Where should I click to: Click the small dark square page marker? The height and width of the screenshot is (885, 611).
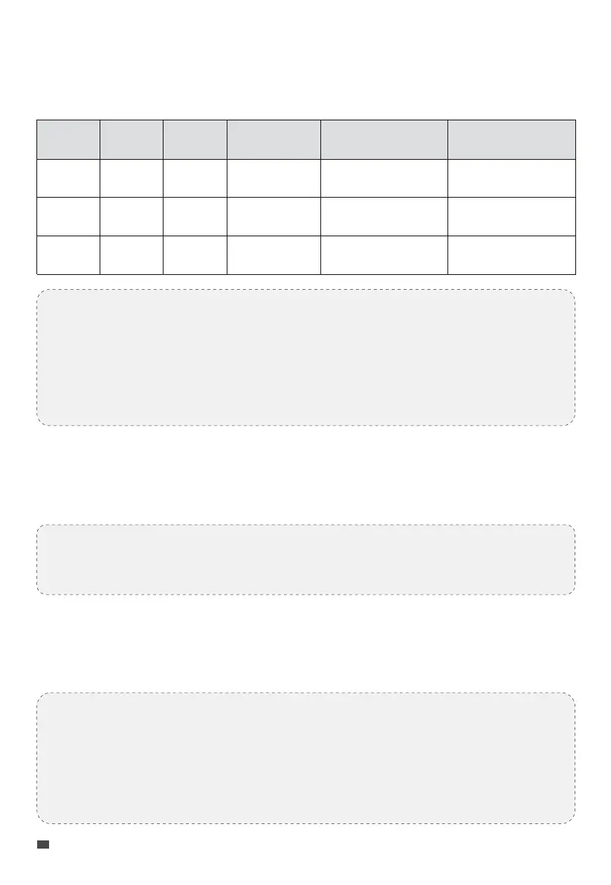pos(43,844)
